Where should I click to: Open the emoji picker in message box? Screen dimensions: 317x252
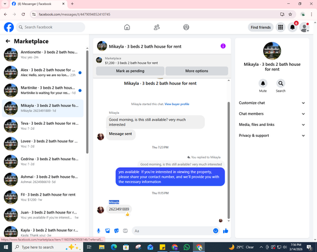216,230
